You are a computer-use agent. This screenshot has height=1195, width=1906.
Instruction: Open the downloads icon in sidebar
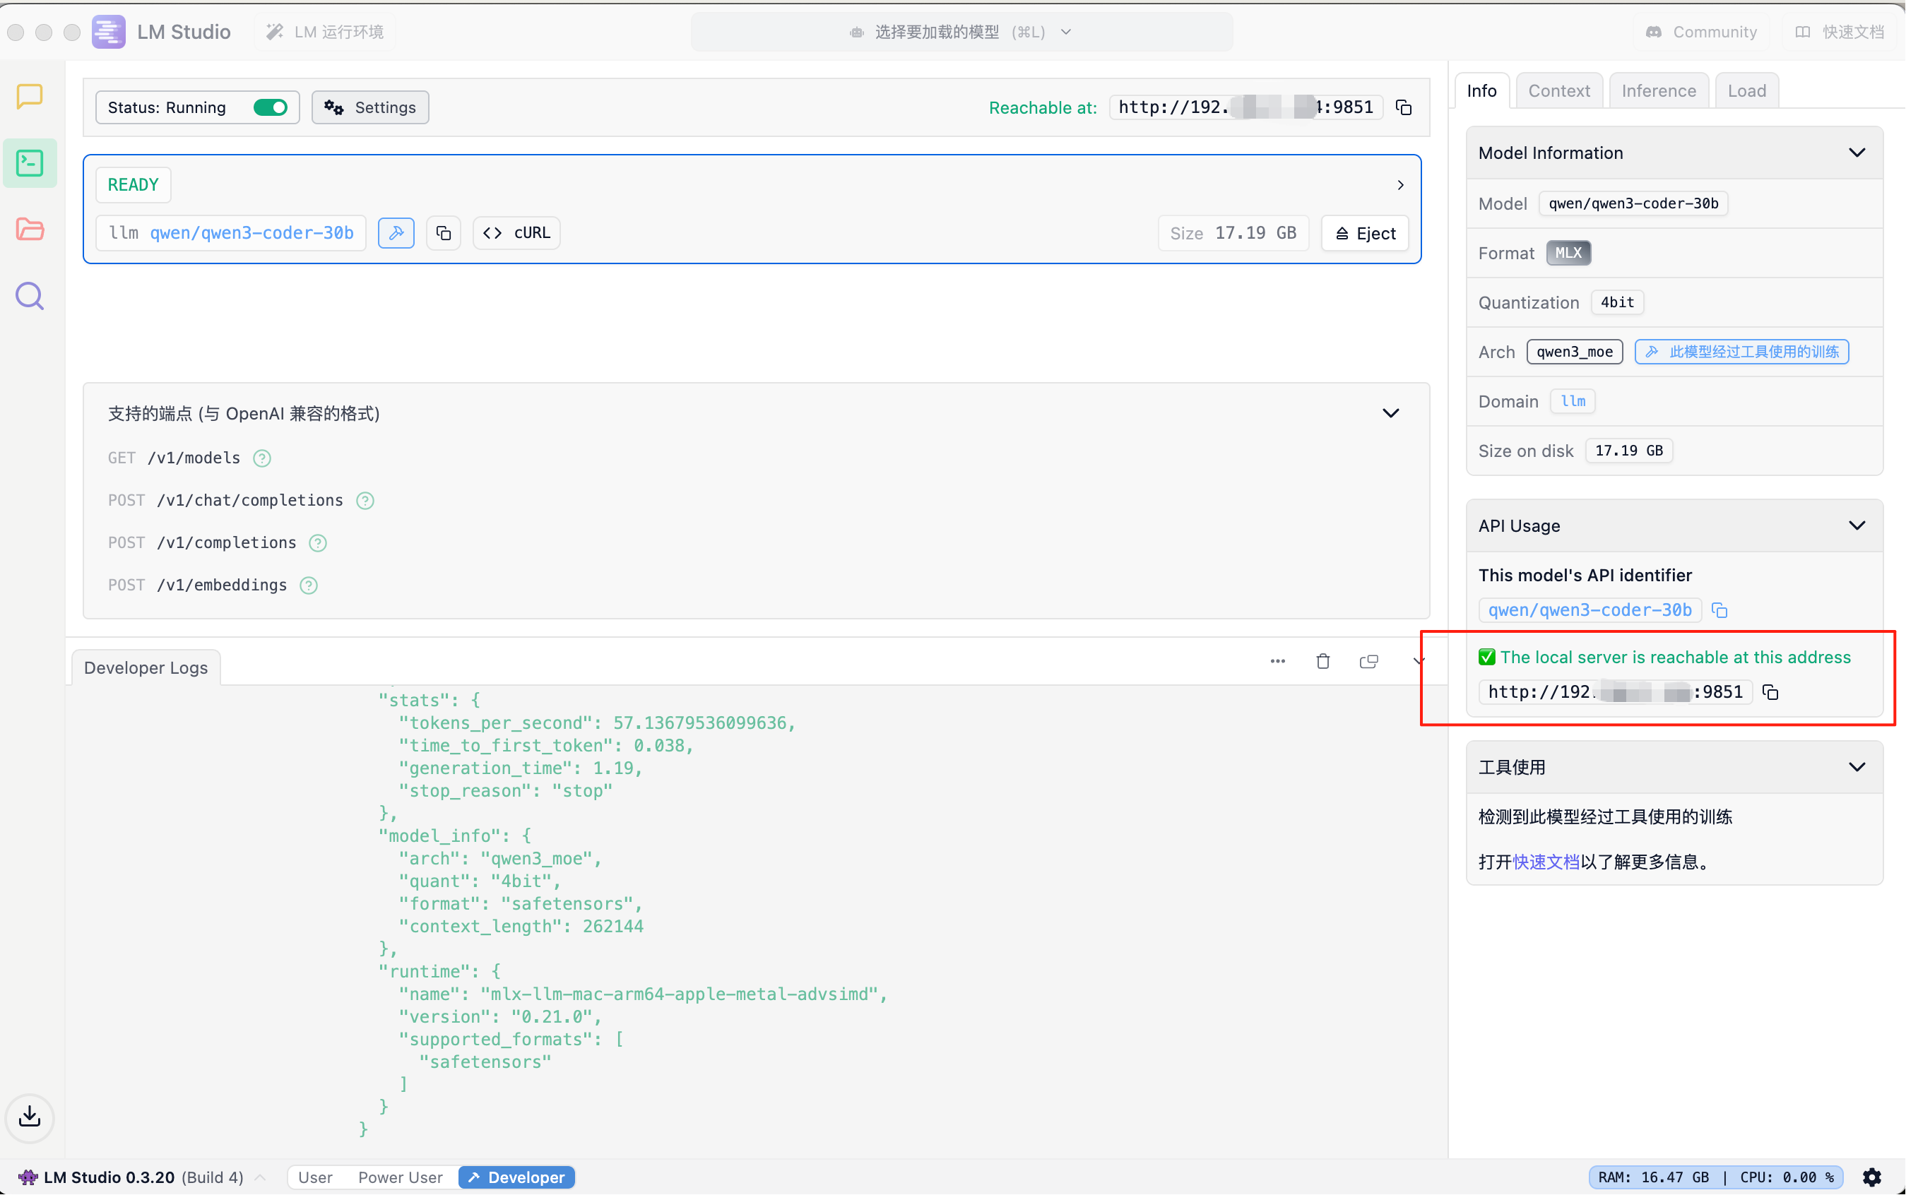29,1117
